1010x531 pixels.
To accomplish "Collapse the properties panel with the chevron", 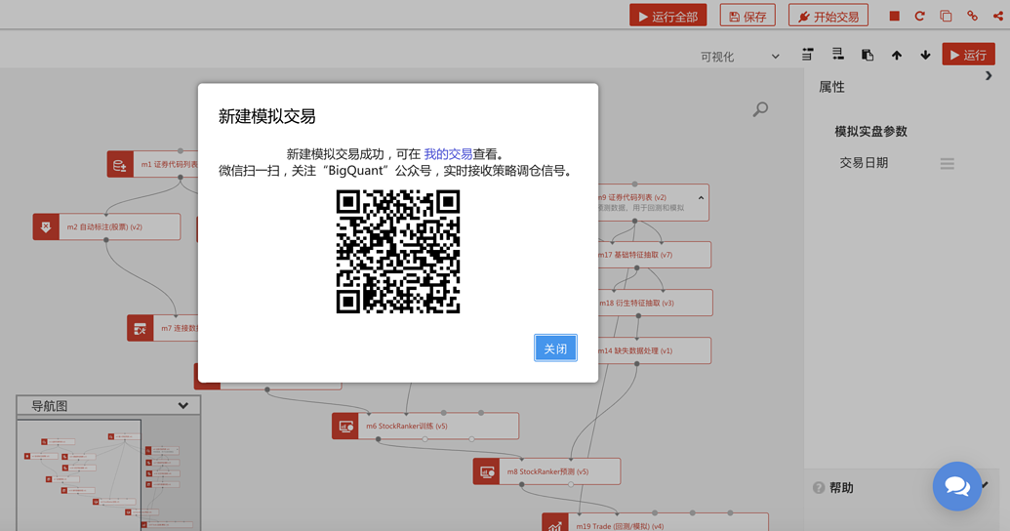I will [989, 76].
